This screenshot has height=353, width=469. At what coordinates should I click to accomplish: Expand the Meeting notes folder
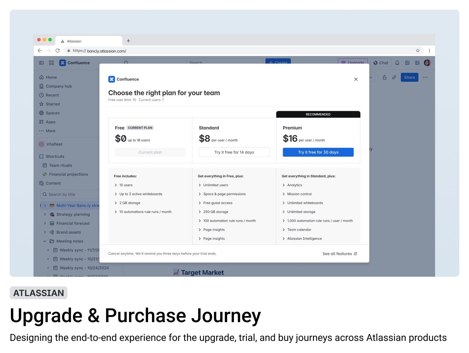pos(45,241)
